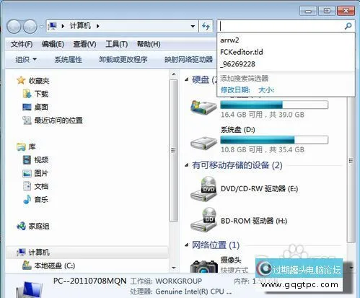Click the magnifier search icon

point(348,26)
